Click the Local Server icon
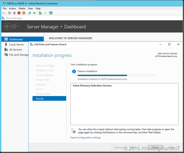This screenshot has width=184, height=153. 6,44
